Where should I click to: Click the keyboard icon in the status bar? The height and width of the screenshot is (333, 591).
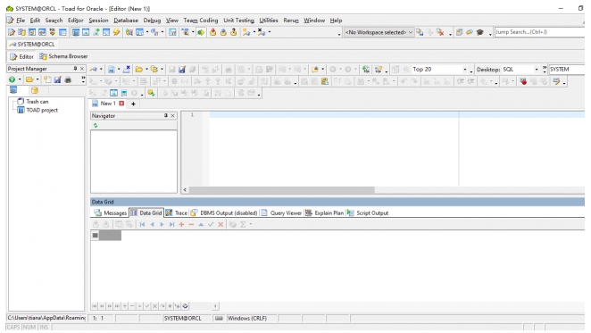coord(219,319)
